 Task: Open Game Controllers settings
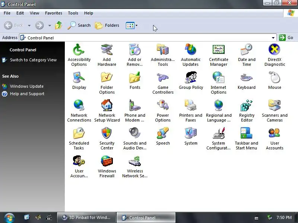tap(163, 83)
